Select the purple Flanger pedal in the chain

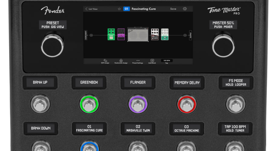tap(121, 34)
